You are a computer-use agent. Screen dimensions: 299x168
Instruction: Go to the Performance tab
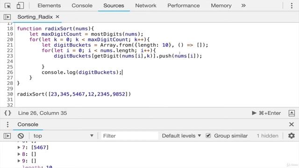coord(184,6)
